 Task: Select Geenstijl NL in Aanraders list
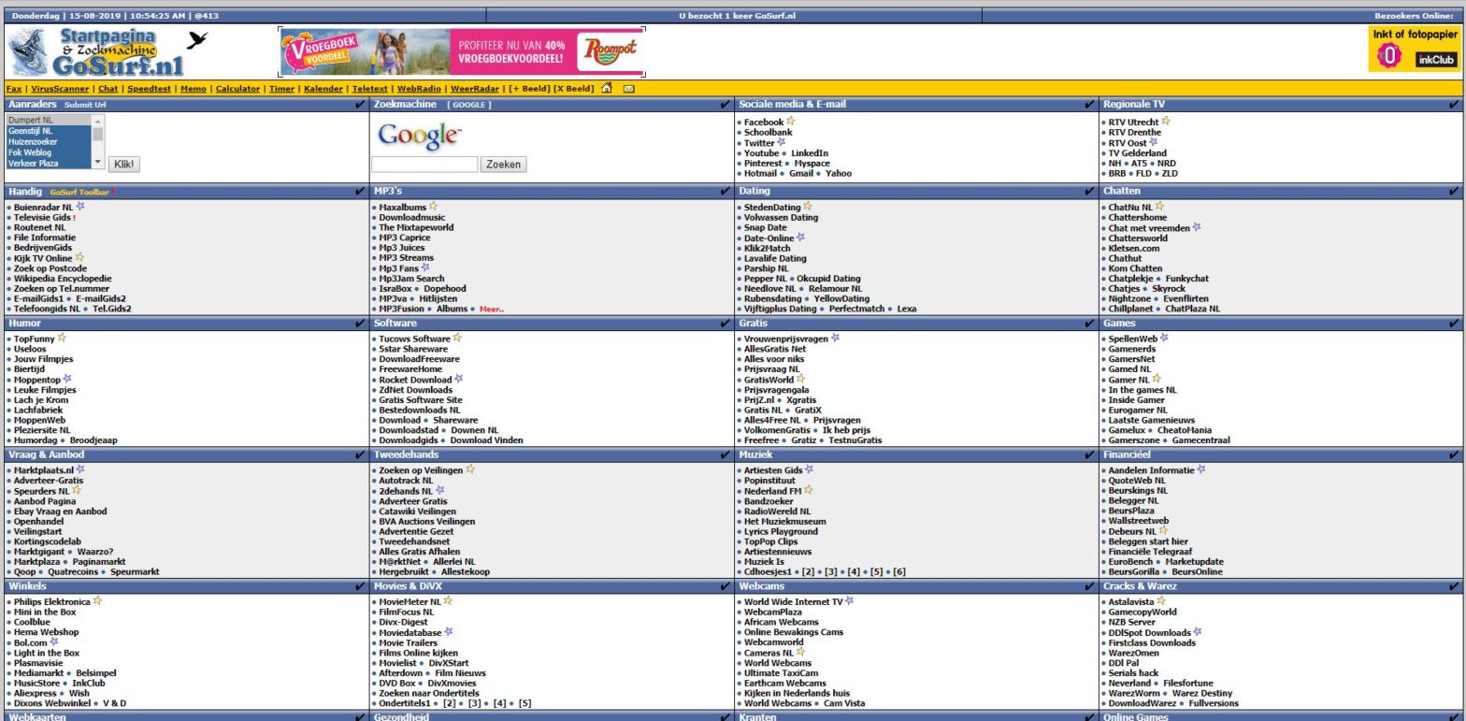(x=50, y=131)
